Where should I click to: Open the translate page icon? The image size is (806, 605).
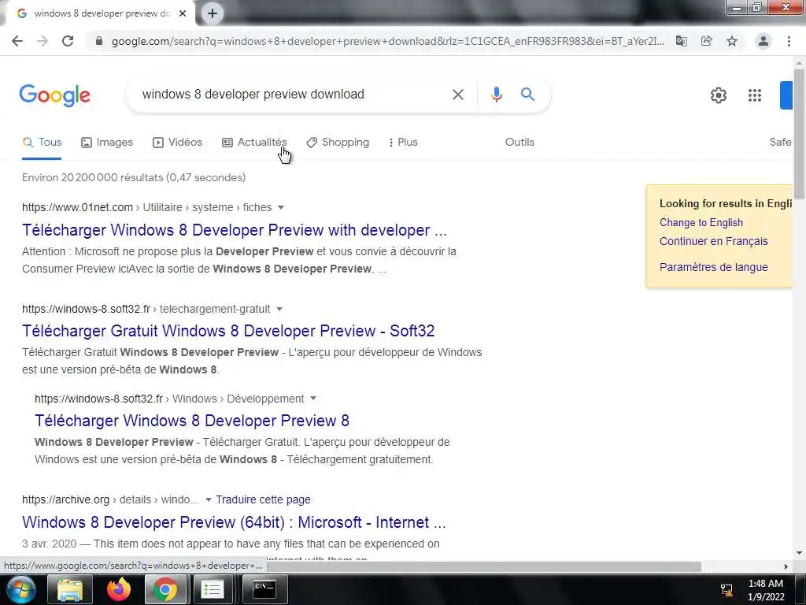pyautogui.click(x=682, y=41)
